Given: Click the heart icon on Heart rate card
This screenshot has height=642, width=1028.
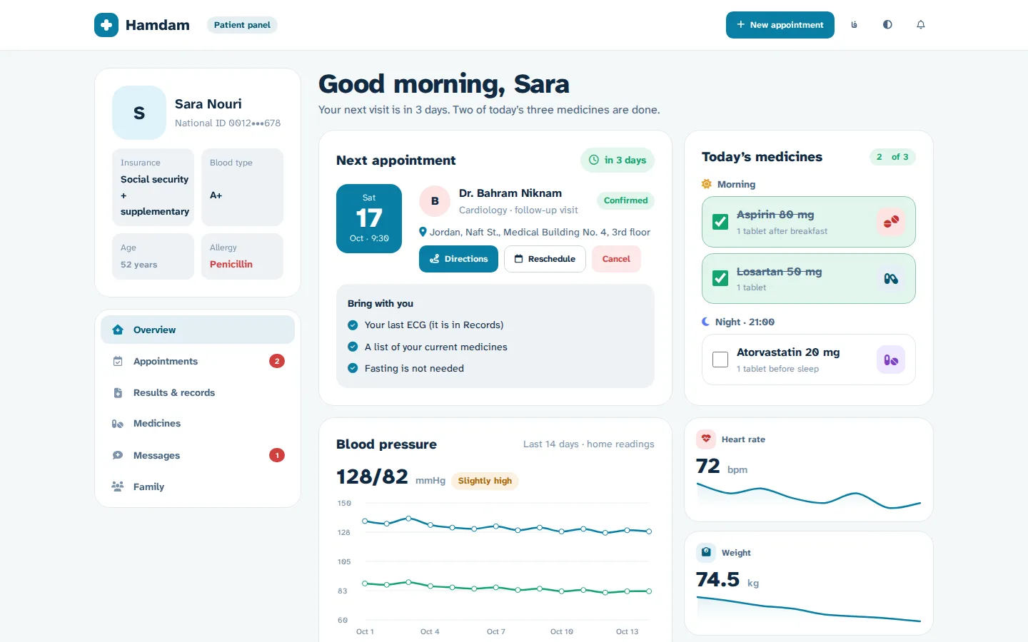Looking at the screenshot, I should tap(706, 439).
